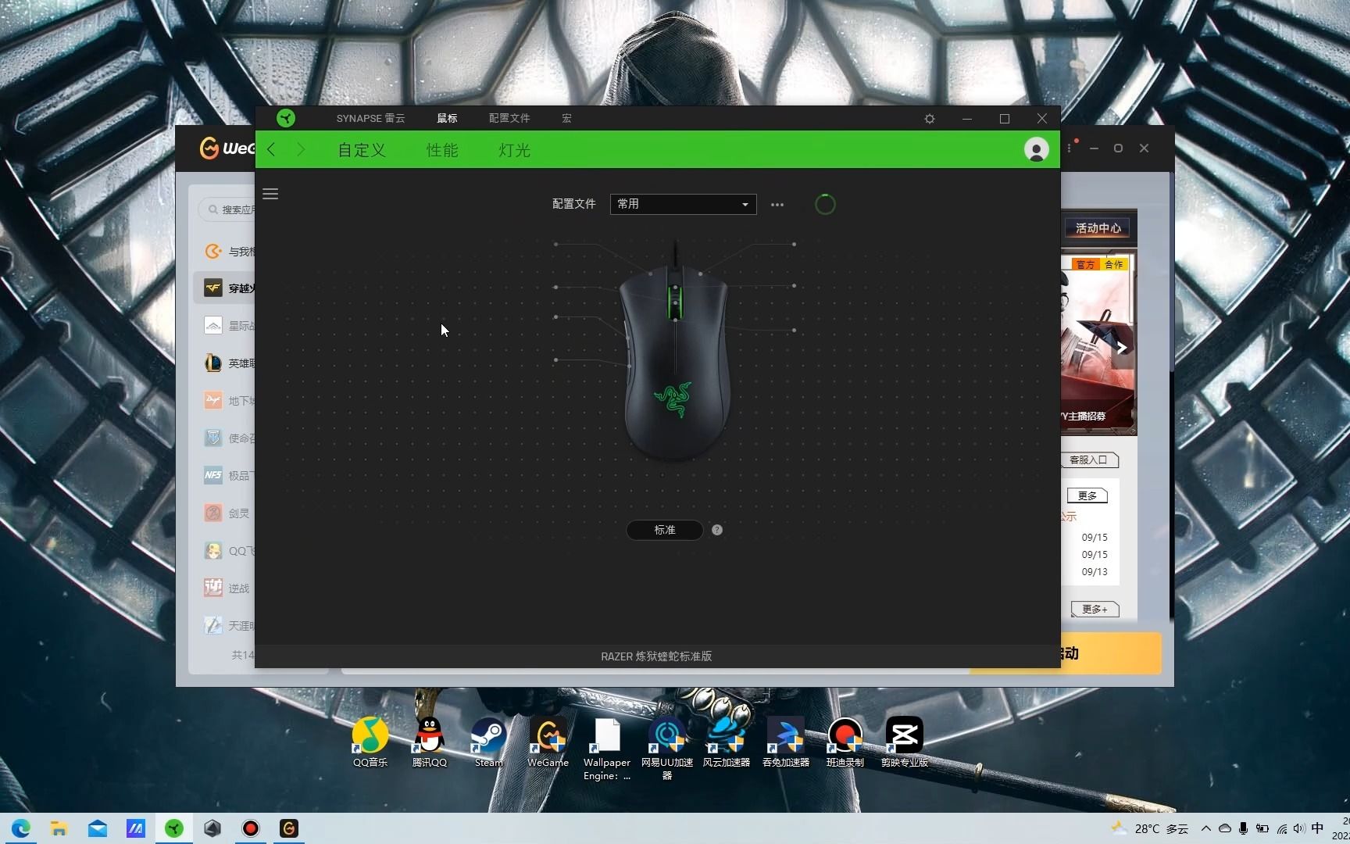Click the 更多 button in WeGame
This screenshot has width=1350, height=844.
(1087, 495)
